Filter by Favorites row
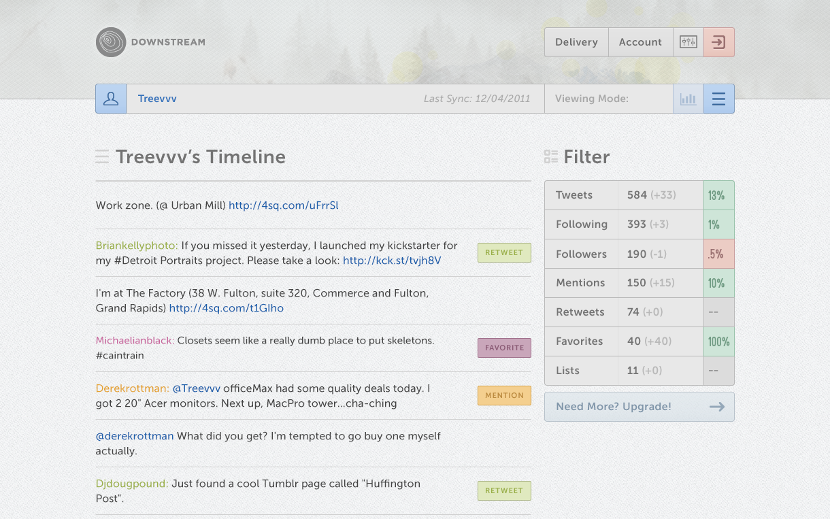This screenshot has width=830, height=519. pos(640,341)
